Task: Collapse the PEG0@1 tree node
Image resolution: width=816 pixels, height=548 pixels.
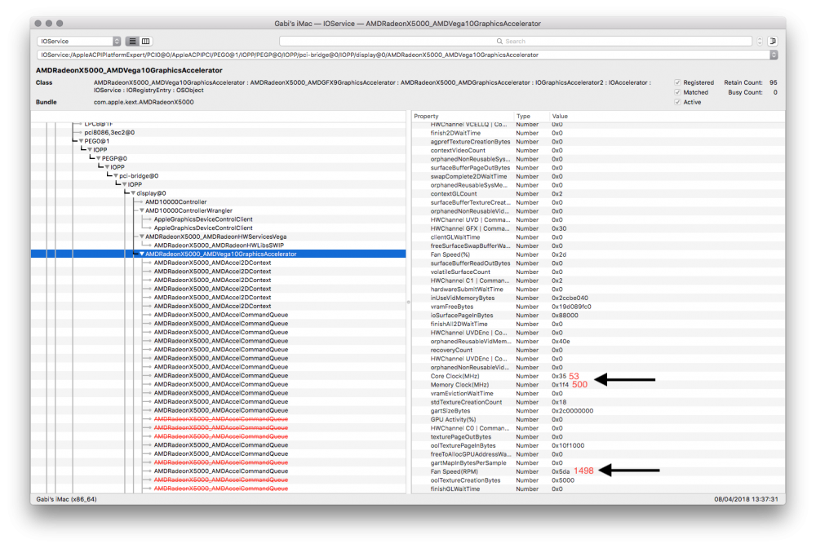Action: (x=81, y=141)
